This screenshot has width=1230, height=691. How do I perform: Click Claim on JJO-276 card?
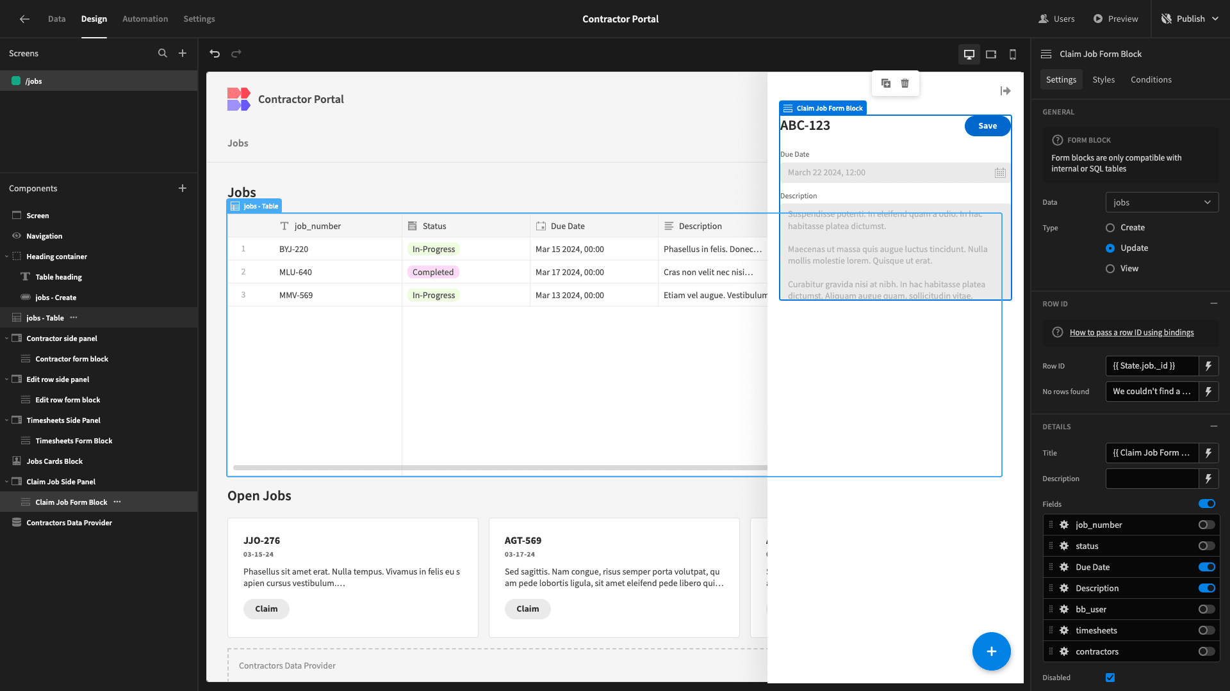(x=266, y=609)
